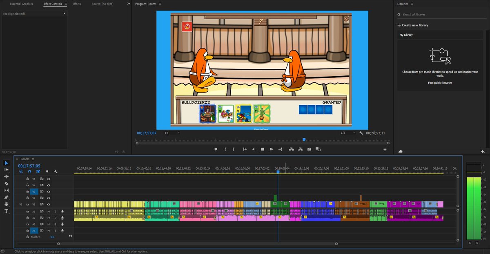Open Effect Controls panel menu
Image resolution: width=490 pixels, height=254 pixels.
click(65, 4)
